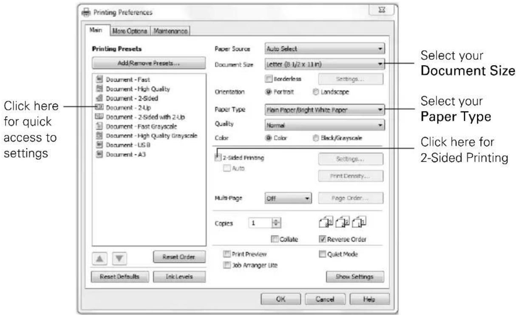Click the Cancel button
The image size is (516, 315).
point(326,299)
